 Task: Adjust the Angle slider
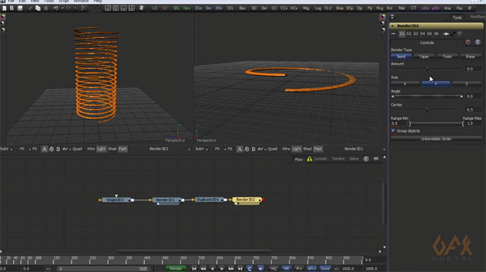click(427, 97)
